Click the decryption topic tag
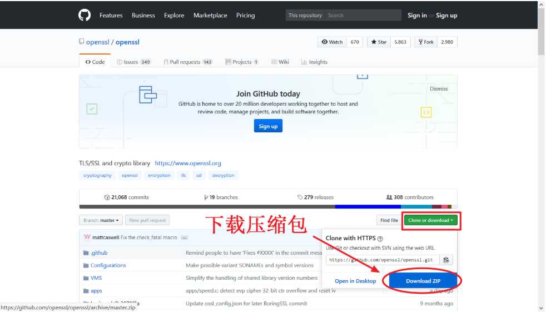Screen dimensions: 546x312 point(223,175)
